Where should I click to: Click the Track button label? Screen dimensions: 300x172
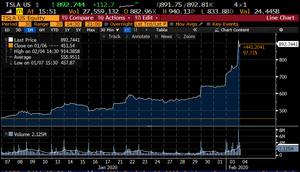[x=114, y=37]
